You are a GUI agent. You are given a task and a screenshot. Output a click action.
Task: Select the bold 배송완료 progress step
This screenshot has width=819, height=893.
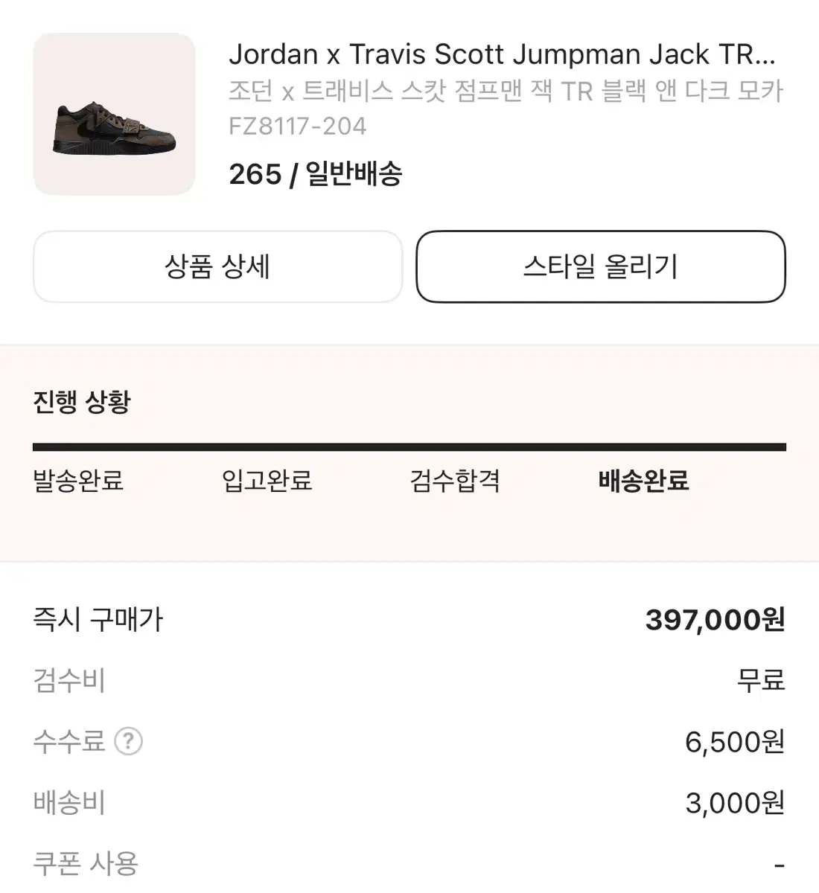point(643,481)
